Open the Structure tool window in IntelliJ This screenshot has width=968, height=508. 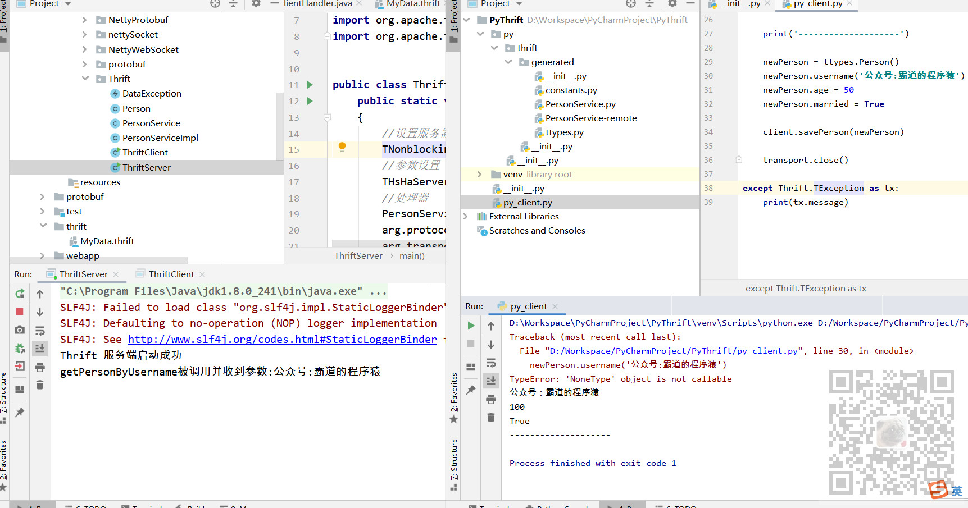tap(4, 397)
